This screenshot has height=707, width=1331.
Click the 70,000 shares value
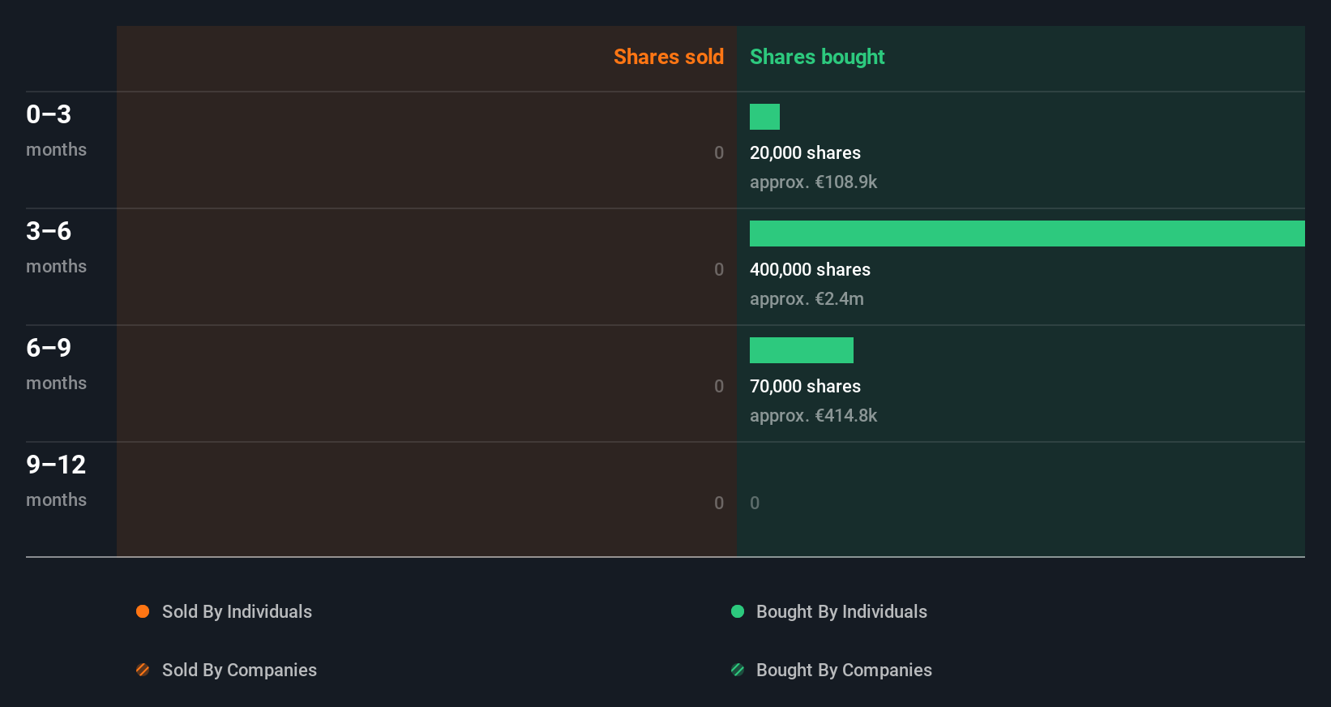pyautogui.click(x=805, y=386)
